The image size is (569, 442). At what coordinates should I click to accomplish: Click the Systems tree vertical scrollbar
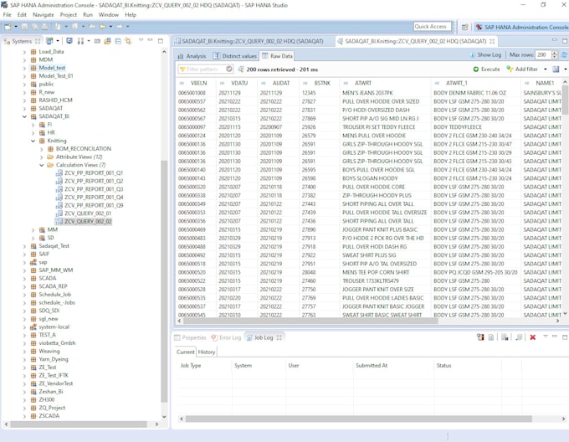click(x=164, y=281)
